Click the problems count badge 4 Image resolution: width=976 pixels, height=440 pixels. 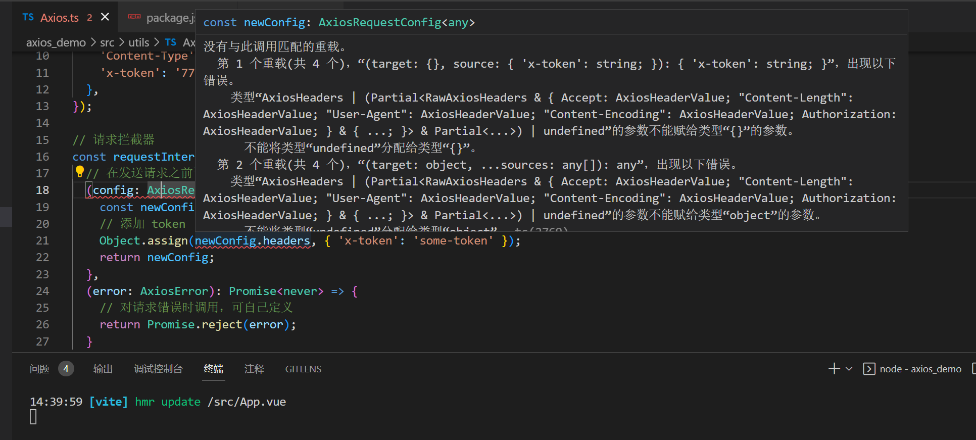click(66, 369)
